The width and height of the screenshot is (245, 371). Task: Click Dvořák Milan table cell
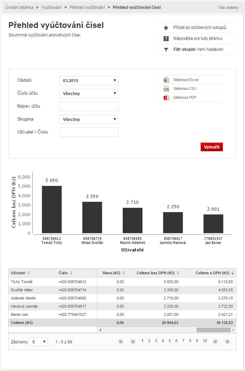pyautogui.click(x=22, y=290)
